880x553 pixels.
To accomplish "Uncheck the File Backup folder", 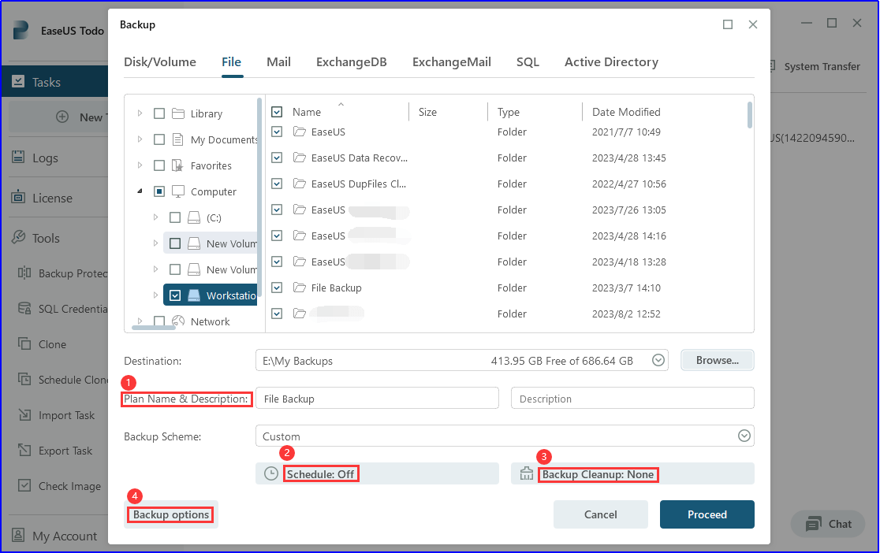I will pos(277,288).
